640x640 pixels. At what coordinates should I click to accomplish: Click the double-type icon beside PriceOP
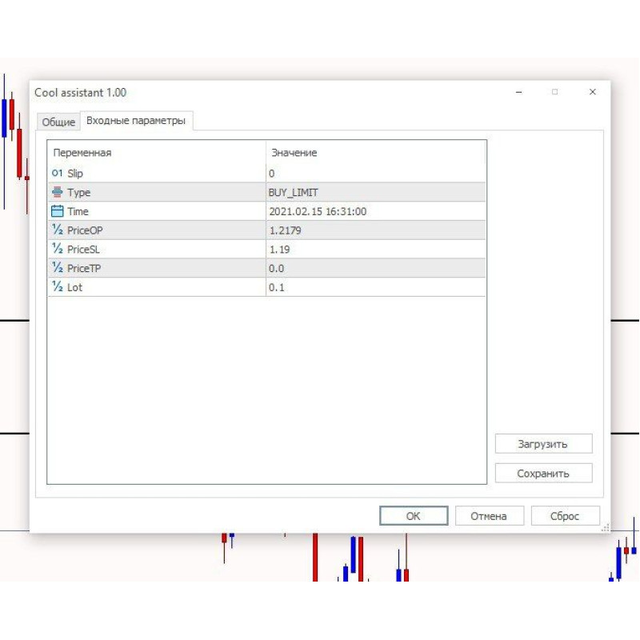tap(57, 230)
